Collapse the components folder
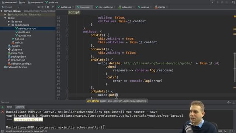Image resolution: width=236 pixels, height=133 pixels. click(x=9, y=25)
